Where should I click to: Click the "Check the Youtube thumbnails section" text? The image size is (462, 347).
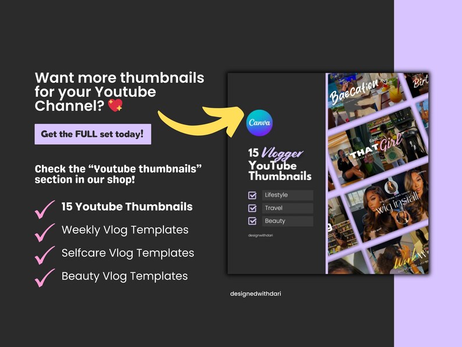tap(118, 174)
